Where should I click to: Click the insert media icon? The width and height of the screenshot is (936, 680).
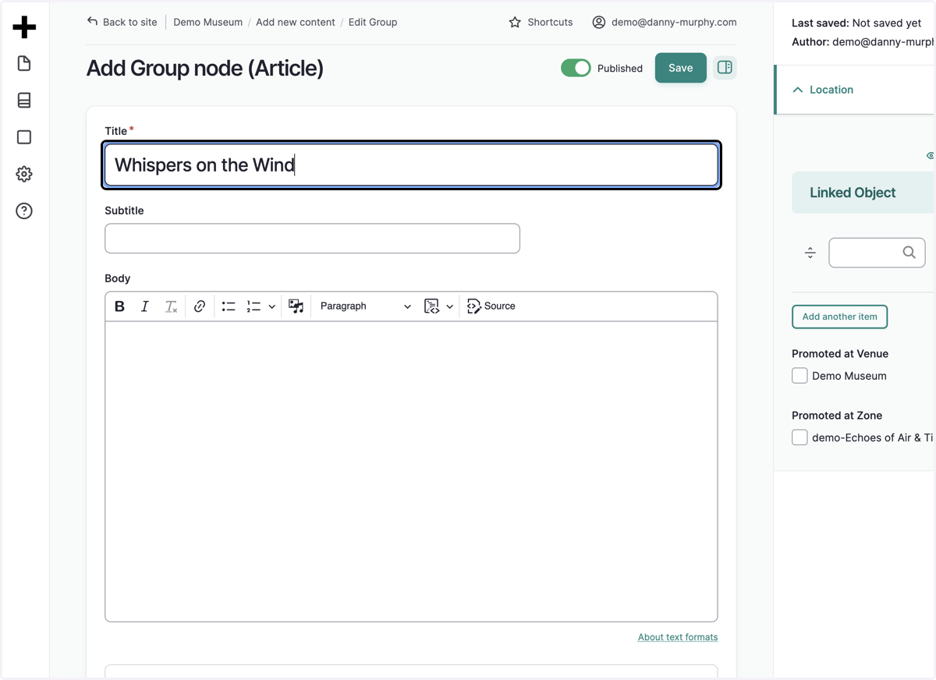tap(296, 306)
